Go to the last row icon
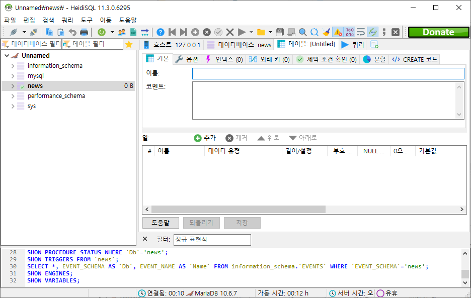This screenshot has width=471, height=298. click(184, 32)
